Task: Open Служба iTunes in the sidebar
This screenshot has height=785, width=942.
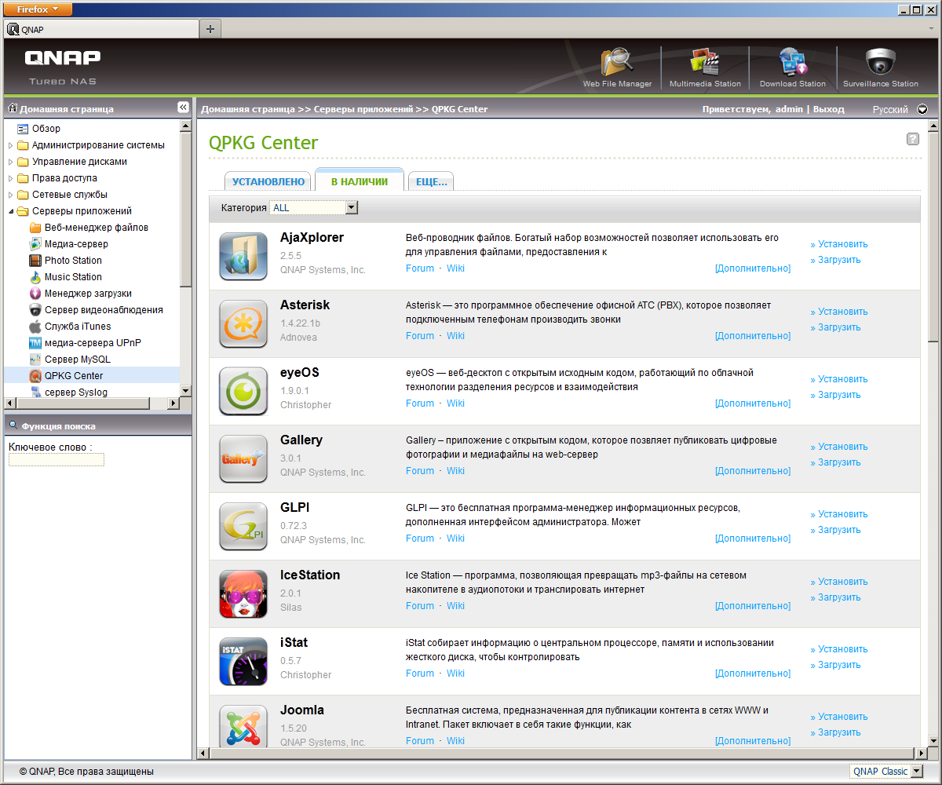Action: [x=78, y=327]
